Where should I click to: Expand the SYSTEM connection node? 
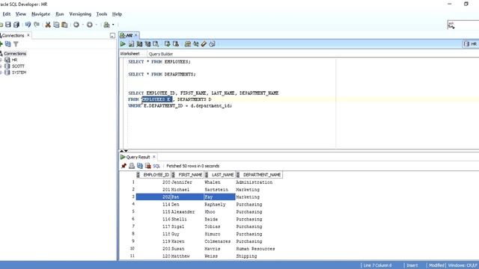1,72
